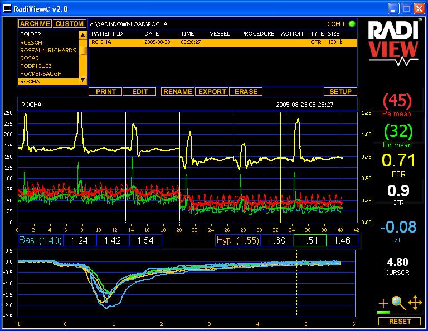The width and height of the screenshot is (428, 331).
Task: Click the RENAME button
Action: [178, 92]
